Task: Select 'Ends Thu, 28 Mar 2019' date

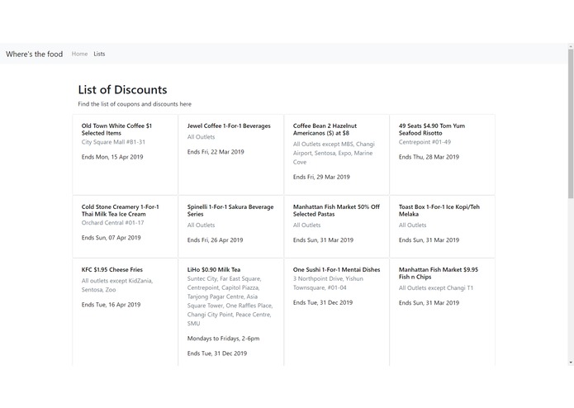Action: [429, 157]
